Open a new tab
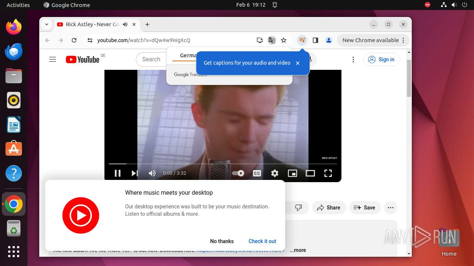This screenshot has width=474, height=266. (x=147, y=24)
